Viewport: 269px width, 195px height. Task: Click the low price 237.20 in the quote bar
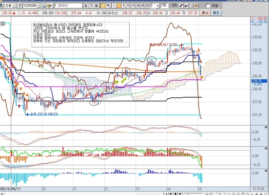click(193, 13)
